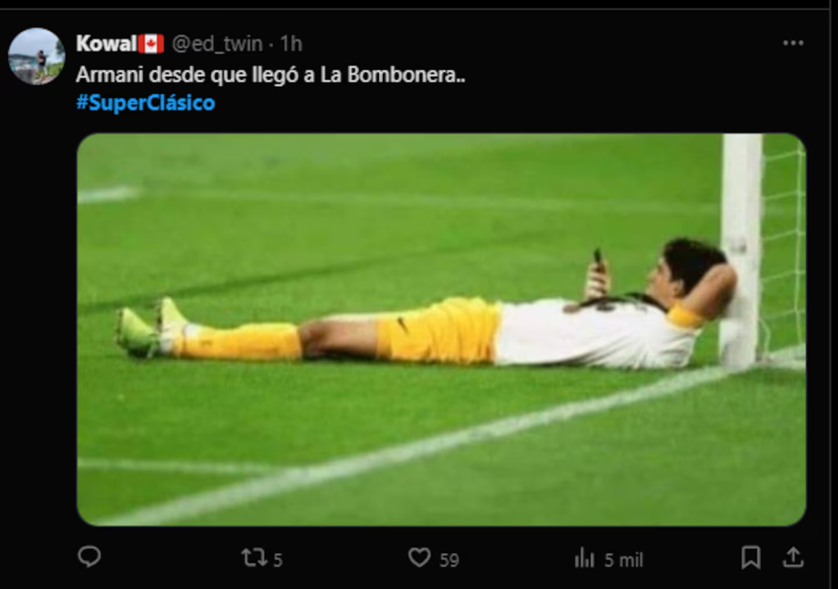Click the retweet arrows icon

click(x=253, y=559)
